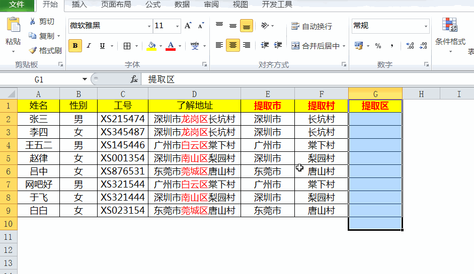Switch to the 数据 Data tab

coord(182,5)
